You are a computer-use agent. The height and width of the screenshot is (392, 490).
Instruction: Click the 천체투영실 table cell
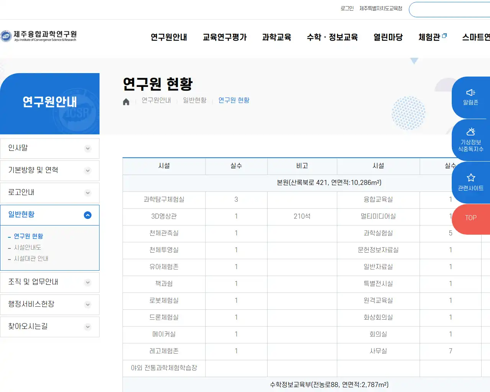[164, 250]
